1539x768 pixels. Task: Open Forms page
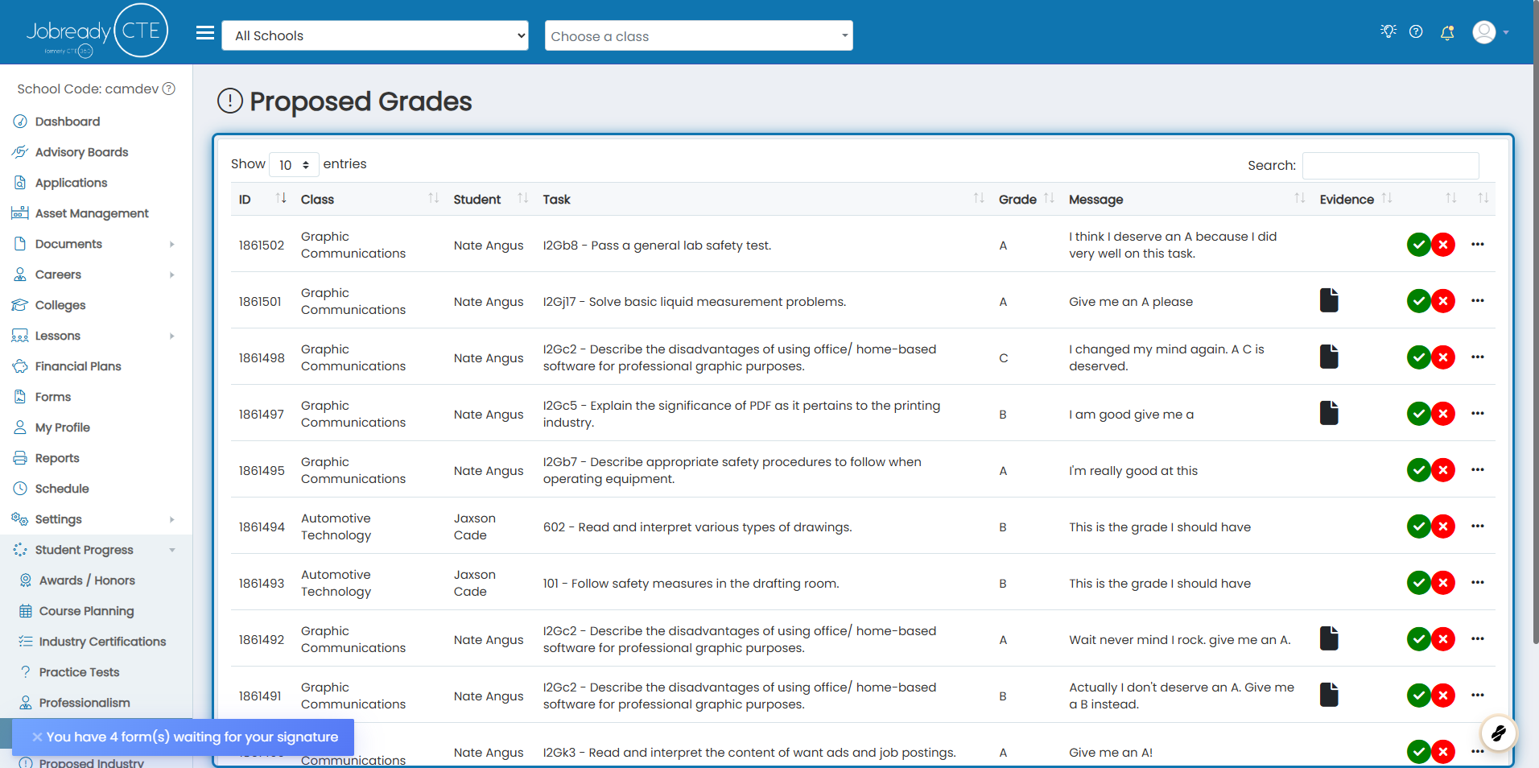click(x=53, y=397)
